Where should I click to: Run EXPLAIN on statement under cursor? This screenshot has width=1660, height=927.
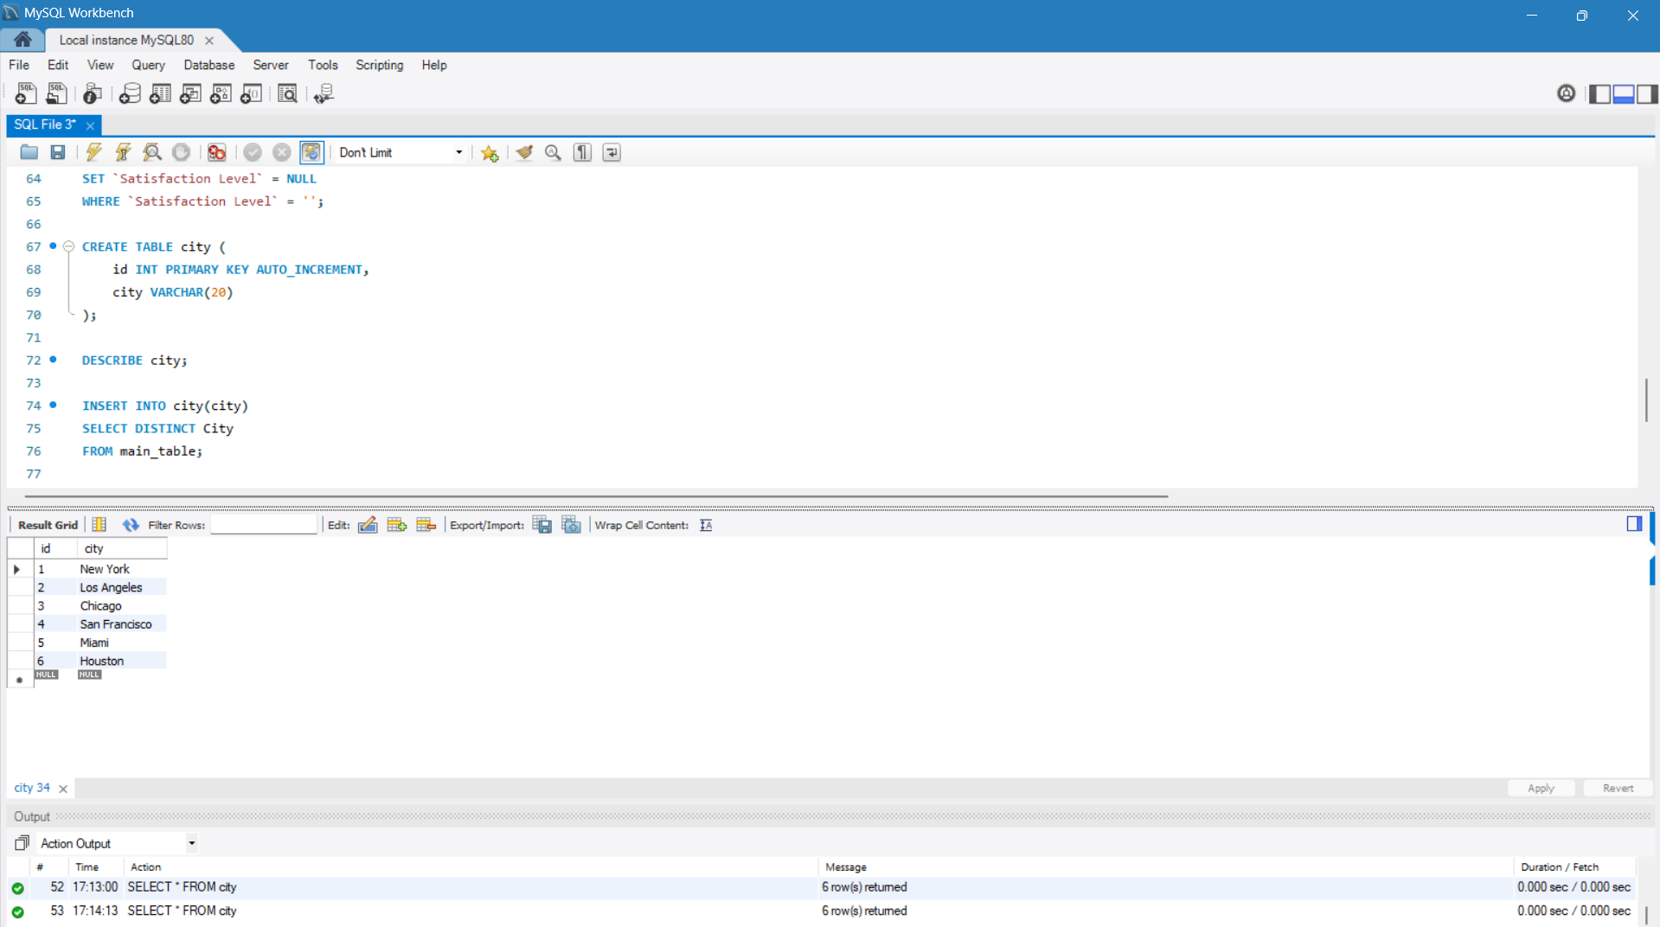pos(152,152)
